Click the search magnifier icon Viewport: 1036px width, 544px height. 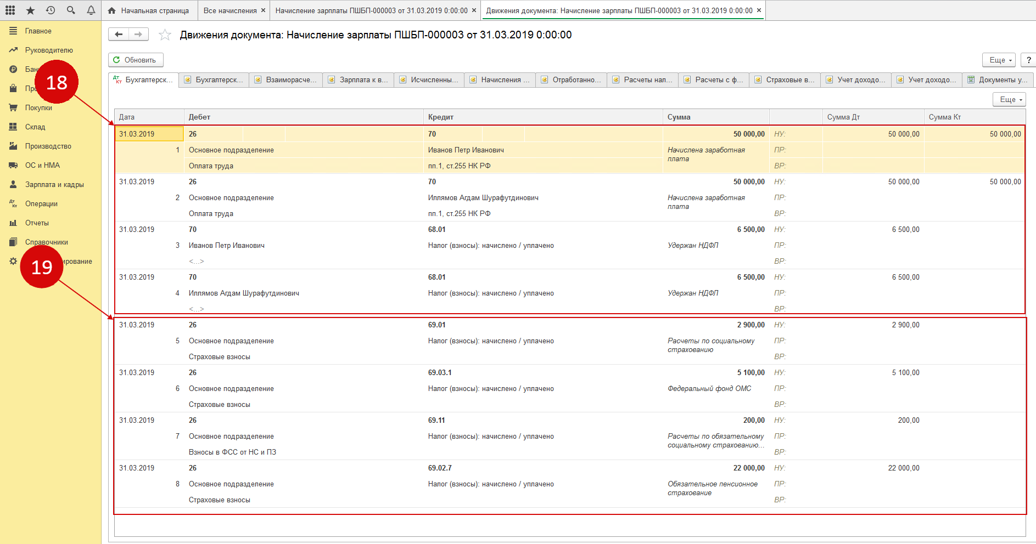point(71,10)
